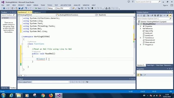Image resolution: width=174 pixels, height=98 pixels.
Task: Select App.config in Solution Explorer
Action: (149, 31)
